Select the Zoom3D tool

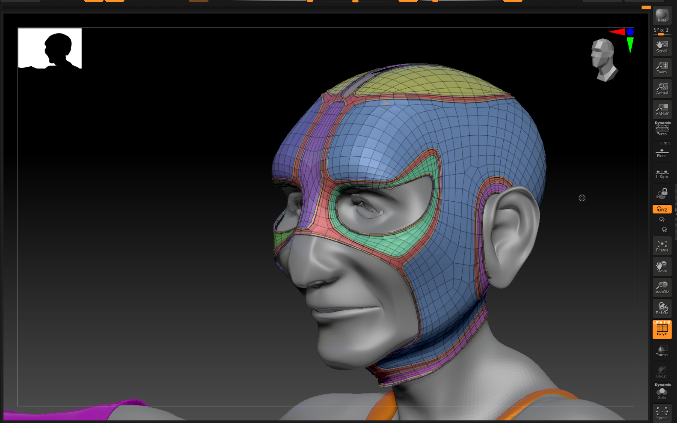[x=662, y=288]
